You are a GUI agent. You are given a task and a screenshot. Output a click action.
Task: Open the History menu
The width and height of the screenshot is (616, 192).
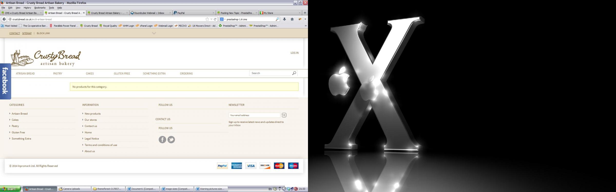(27, 8)
